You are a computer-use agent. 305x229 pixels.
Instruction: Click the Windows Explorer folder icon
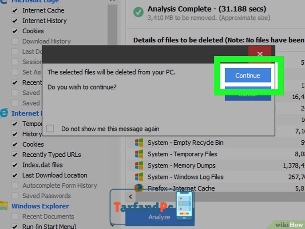tap(4, 206)
